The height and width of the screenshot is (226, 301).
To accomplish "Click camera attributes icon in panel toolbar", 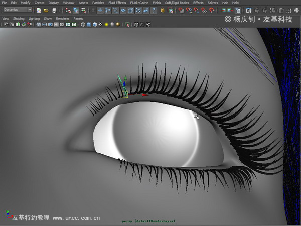I will click(12, 24).
